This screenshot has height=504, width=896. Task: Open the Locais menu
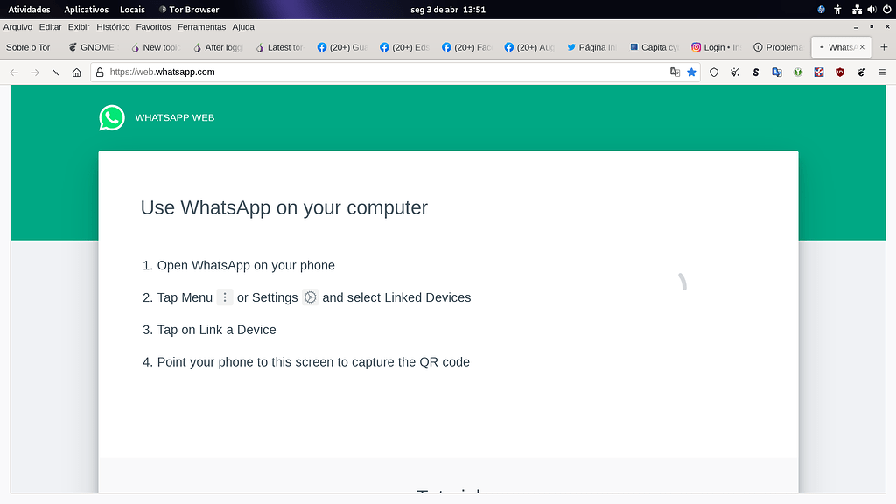[x=133, y=9]
